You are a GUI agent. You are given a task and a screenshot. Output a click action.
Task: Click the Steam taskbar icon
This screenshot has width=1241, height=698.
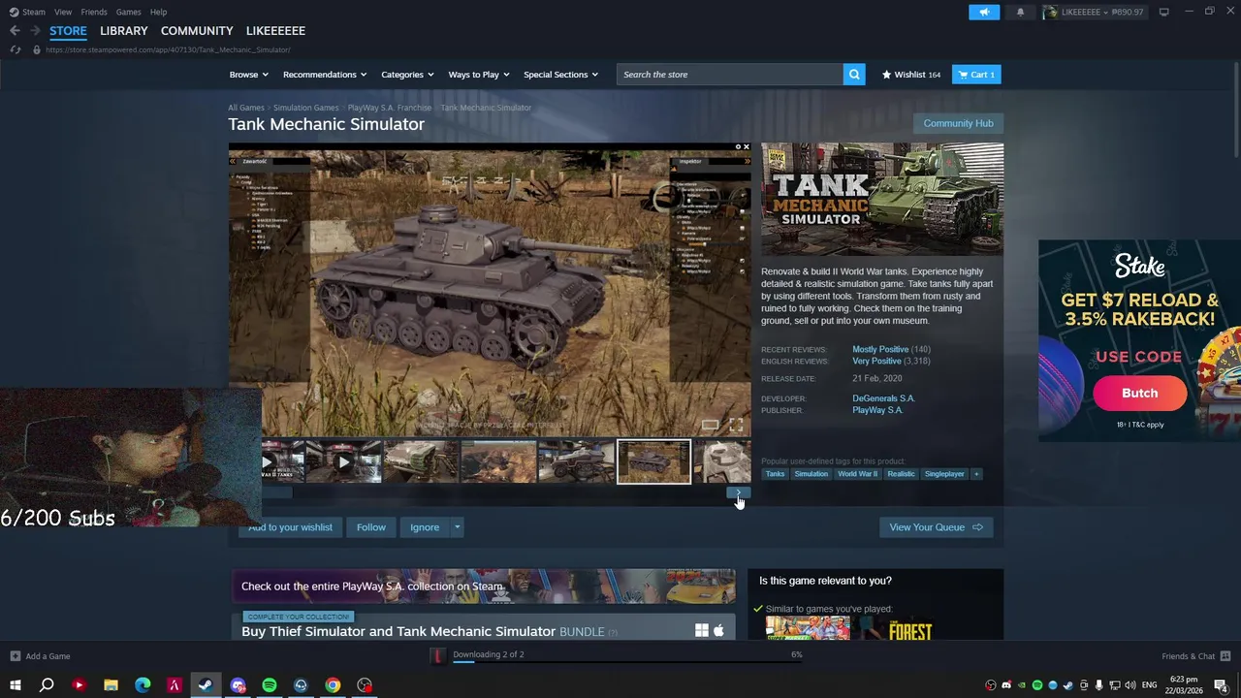206,685
